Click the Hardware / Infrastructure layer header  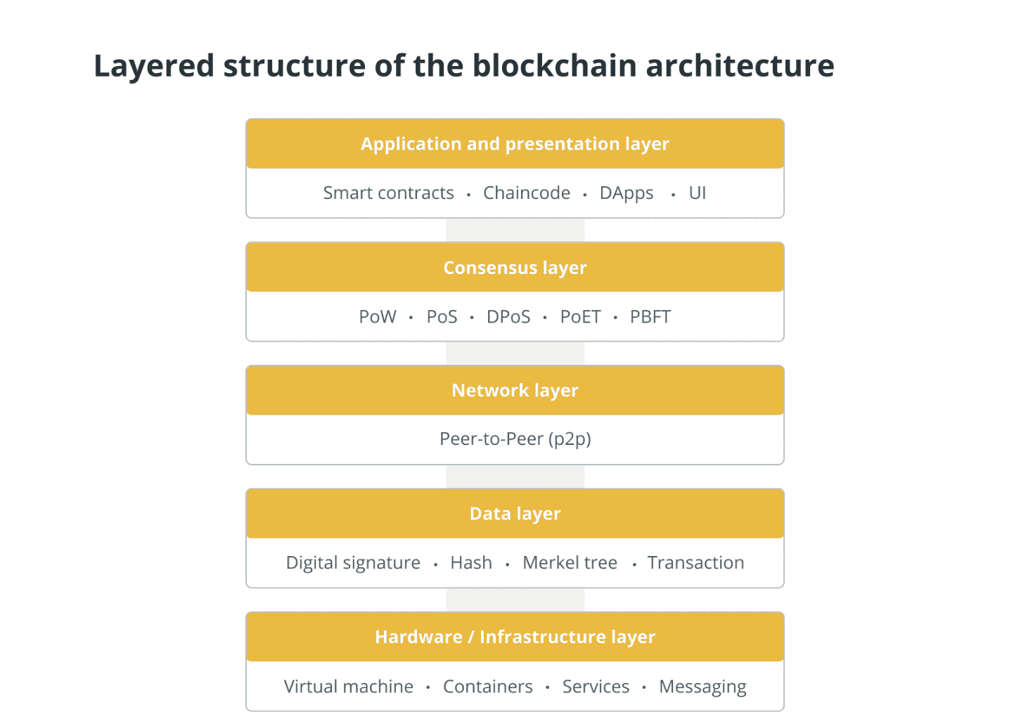(515, 638)
